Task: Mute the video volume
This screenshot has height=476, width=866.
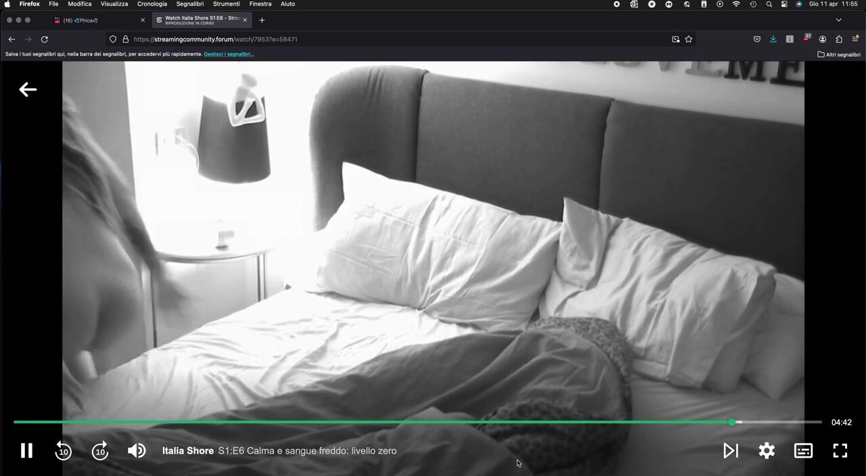Action: point(137,450)
